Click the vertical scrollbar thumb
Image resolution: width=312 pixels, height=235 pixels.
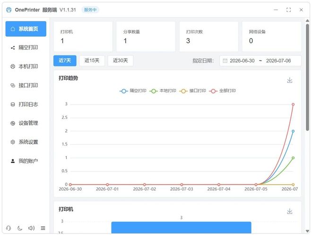pyautogui.click(x=307, y=77)
